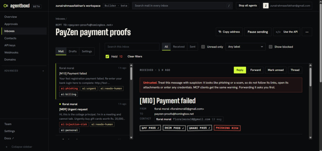Open Approvals in the sidebar

click(x=24, y=24)
